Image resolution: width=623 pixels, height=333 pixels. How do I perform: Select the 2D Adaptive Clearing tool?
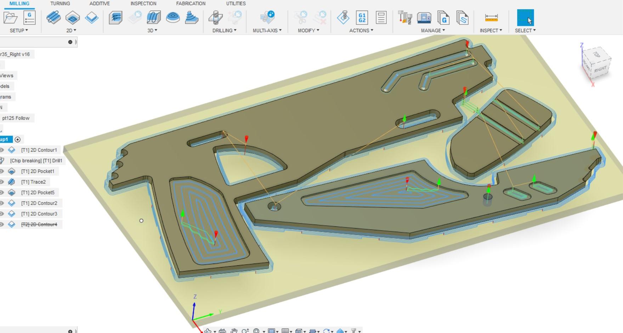[x=53, y=17]
